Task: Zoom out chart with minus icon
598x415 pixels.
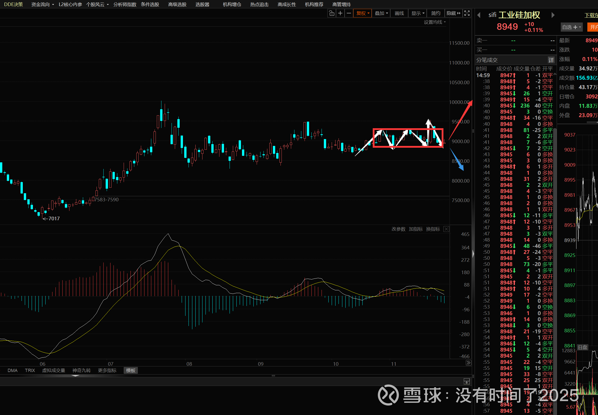Action: click(x=349, y=13)
